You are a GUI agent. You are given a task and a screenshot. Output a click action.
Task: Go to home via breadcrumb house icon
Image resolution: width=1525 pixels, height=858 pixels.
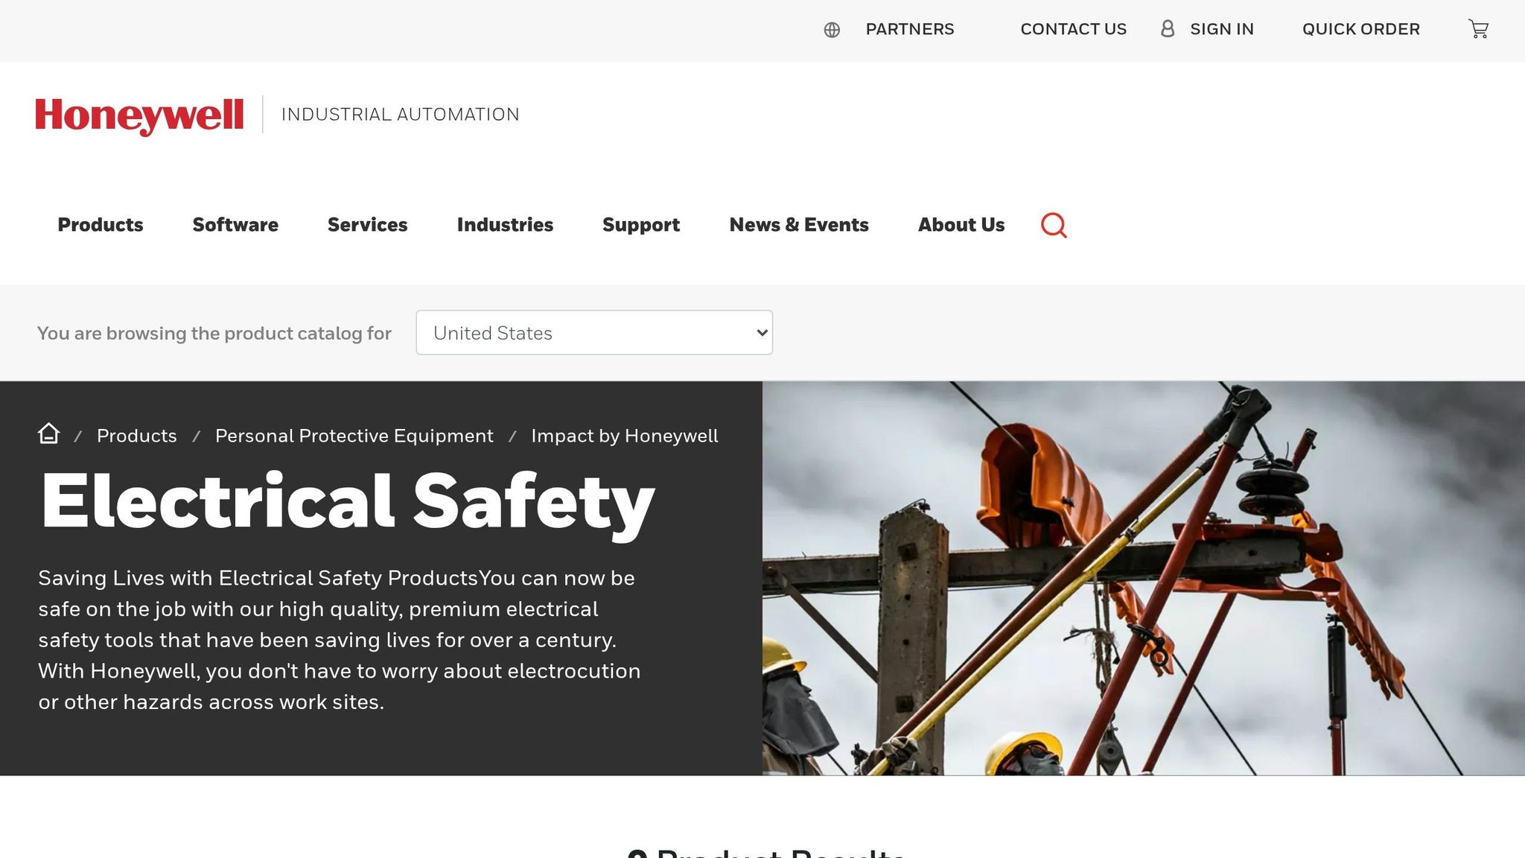tap(48, 433)
